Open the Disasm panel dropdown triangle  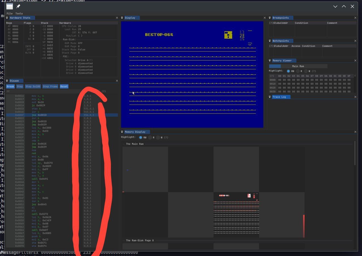[x=8, y=81]
